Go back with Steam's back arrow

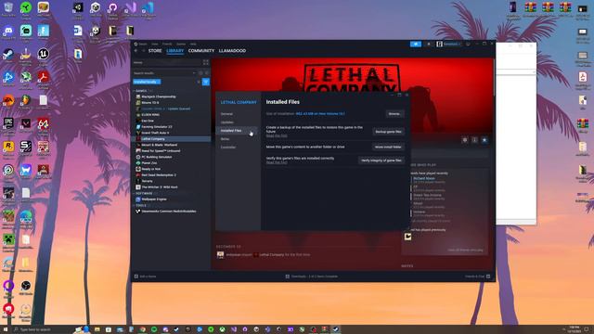point(136,51)
